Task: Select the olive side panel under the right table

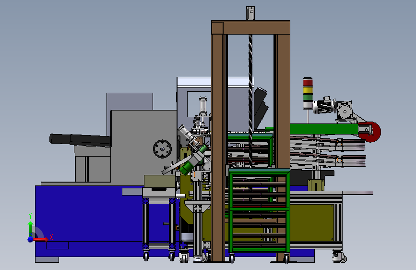Action: coord(312,222)
